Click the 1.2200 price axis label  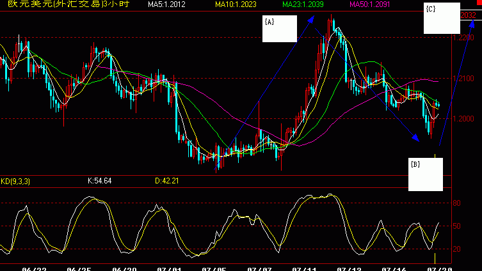pyautogui.click(x=464, y=38)
